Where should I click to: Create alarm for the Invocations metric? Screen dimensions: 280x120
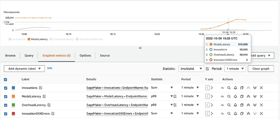tap(235, 88)
